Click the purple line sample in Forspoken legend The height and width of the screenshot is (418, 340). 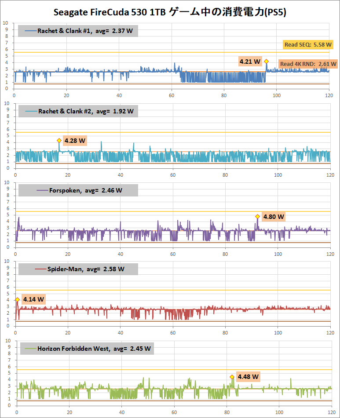click(x=42, y=191)
